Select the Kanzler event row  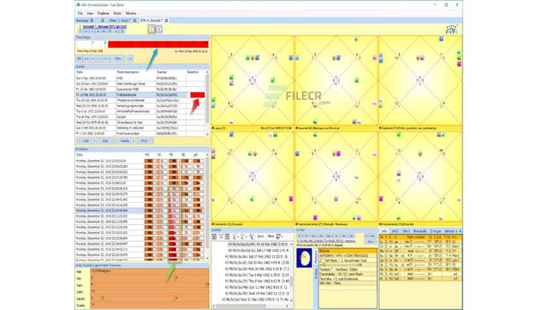(x=140, y=117)
